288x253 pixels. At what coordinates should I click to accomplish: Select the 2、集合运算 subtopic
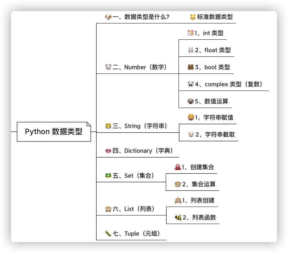tap(195, 184)
